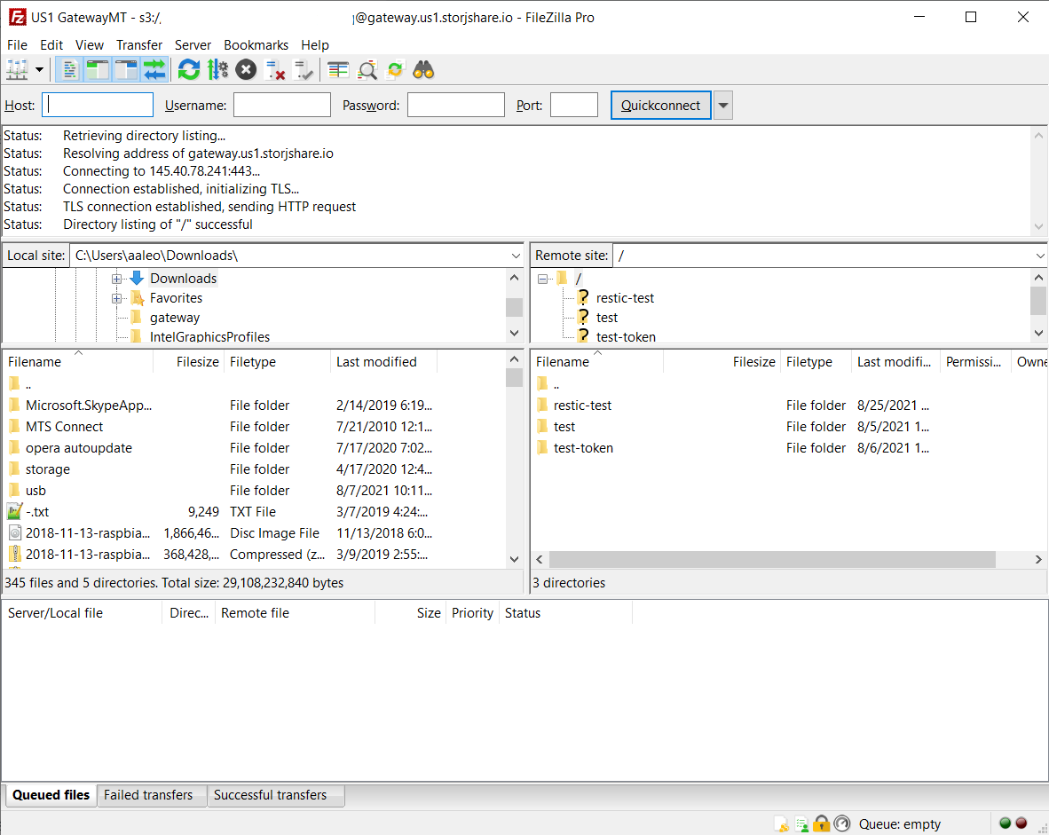Open the View menu

pyautogui.click(x=90, y=45)
